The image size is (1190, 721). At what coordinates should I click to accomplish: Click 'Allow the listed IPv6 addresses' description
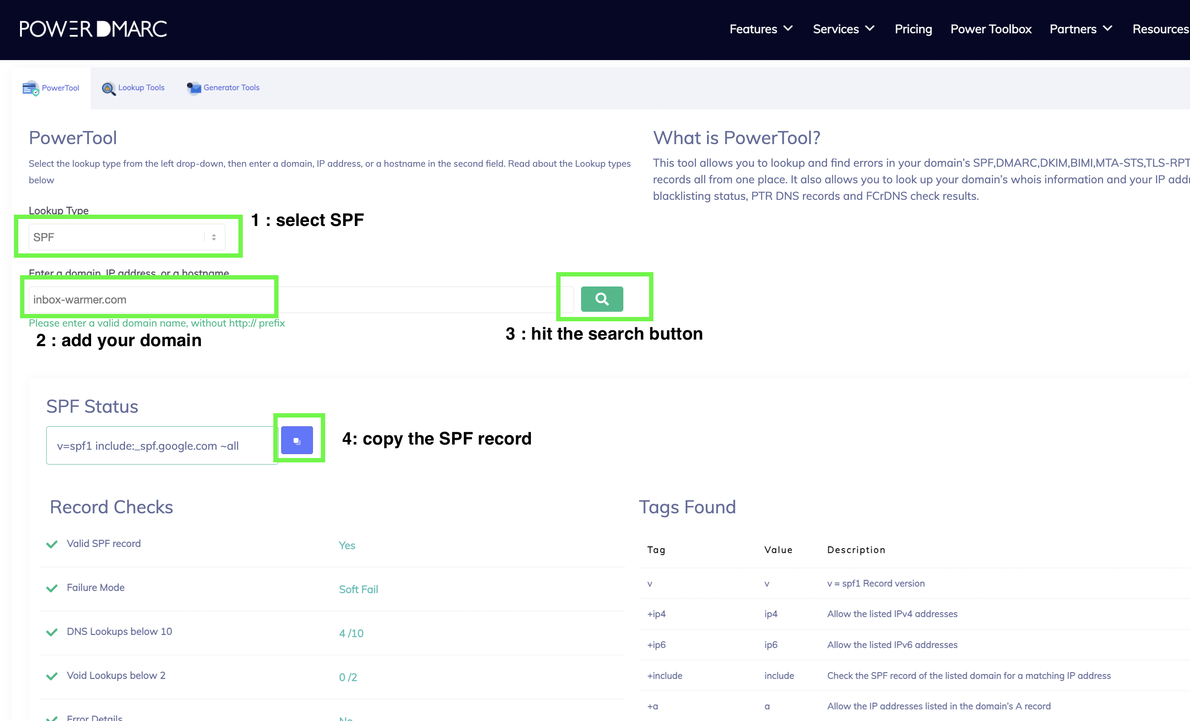[892, 645]
